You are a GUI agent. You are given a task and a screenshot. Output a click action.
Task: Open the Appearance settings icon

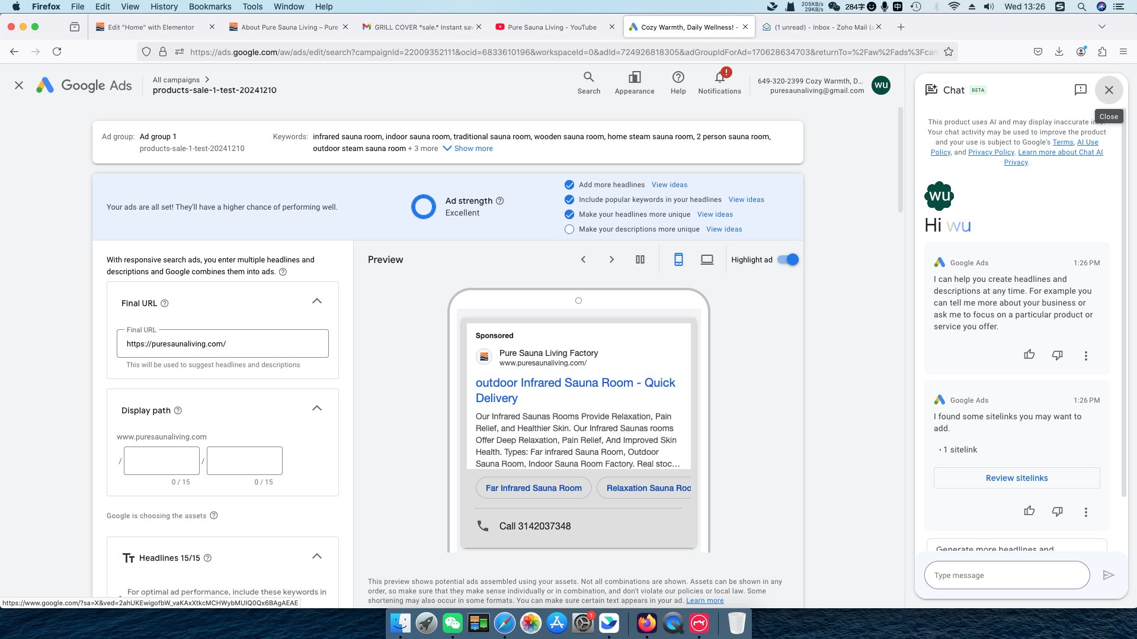coord(634,82)
